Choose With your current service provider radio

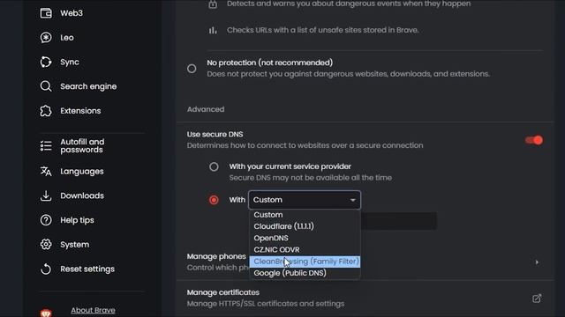214,166
